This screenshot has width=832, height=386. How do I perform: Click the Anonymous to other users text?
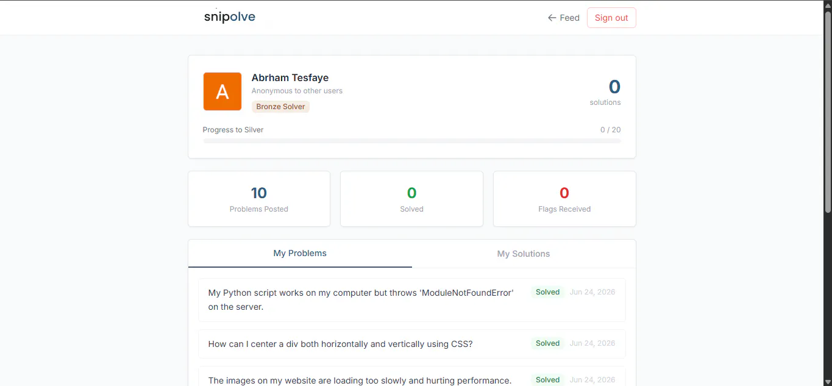pyautogui.click(x=297, y=91)
